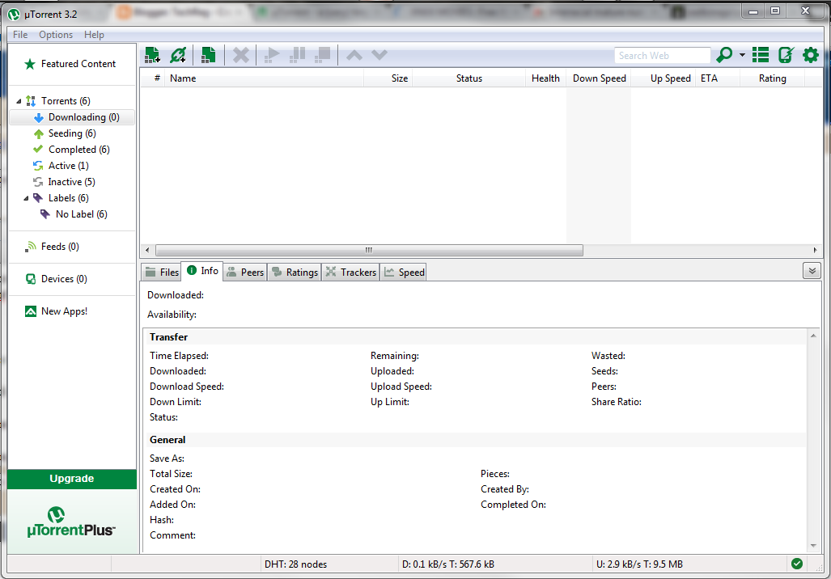This screenshot has height=579, width=831.
Task: Sort by Up Speed column header
Action: 664,78
